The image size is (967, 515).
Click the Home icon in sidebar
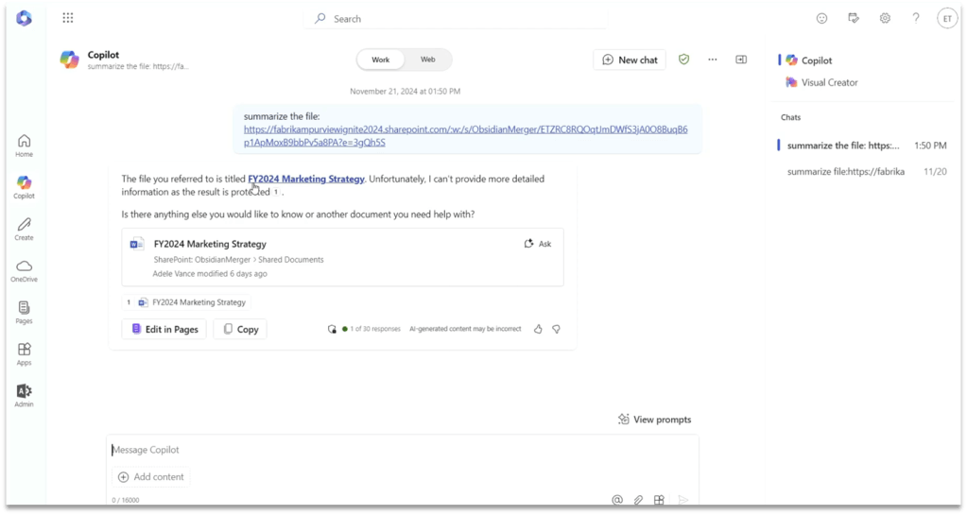tap(24, 146)
